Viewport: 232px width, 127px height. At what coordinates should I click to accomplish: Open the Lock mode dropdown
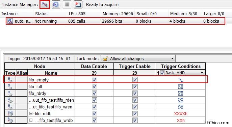click(138, 59)
